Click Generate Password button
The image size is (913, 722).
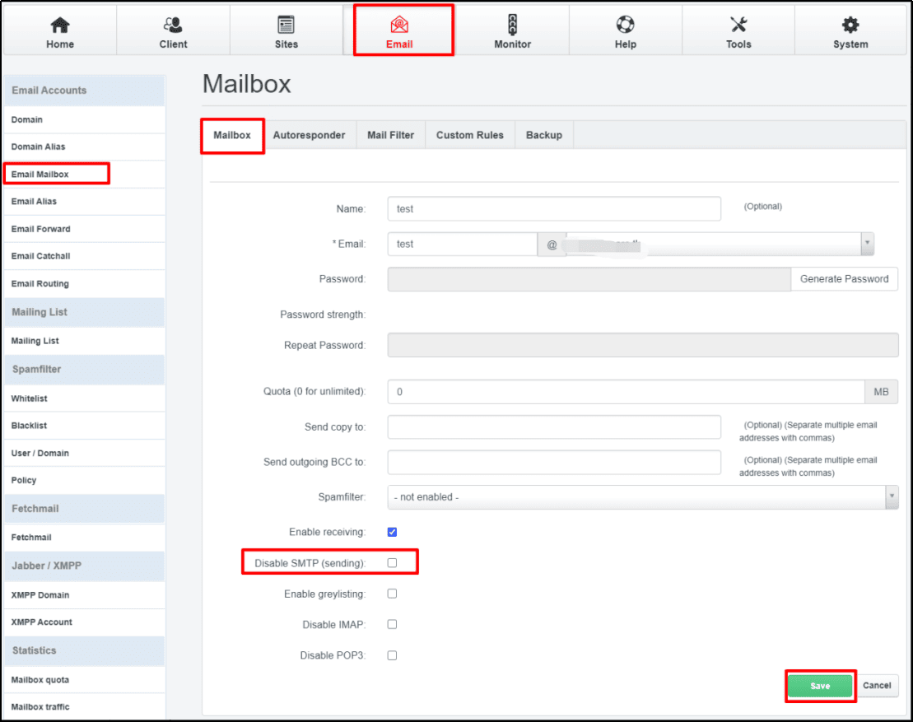click(845, 279)
